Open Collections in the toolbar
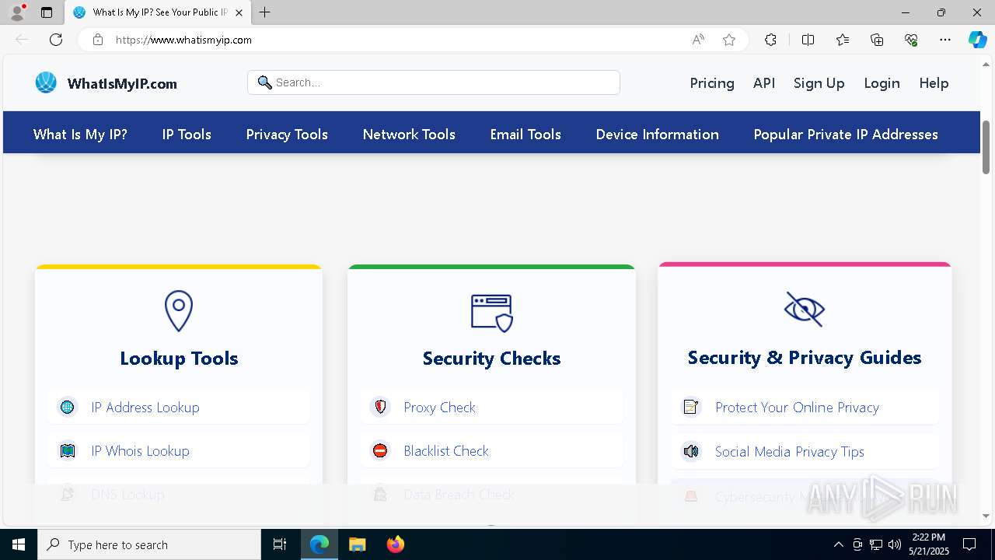This screenshot has height=560, width=995. pyautogui.click(x=877, y=40)
